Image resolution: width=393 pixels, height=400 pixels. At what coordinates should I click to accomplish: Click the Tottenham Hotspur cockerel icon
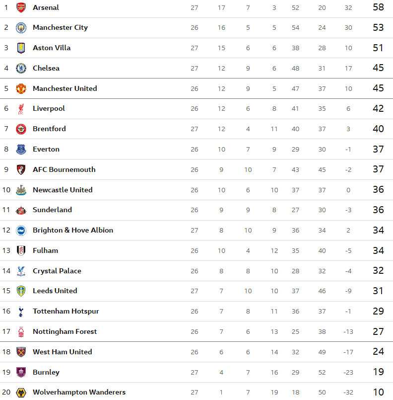point(21,312)
